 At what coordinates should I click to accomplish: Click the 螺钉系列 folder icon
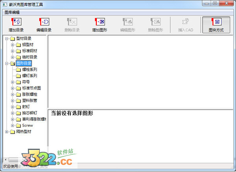[x=18, y=76]
